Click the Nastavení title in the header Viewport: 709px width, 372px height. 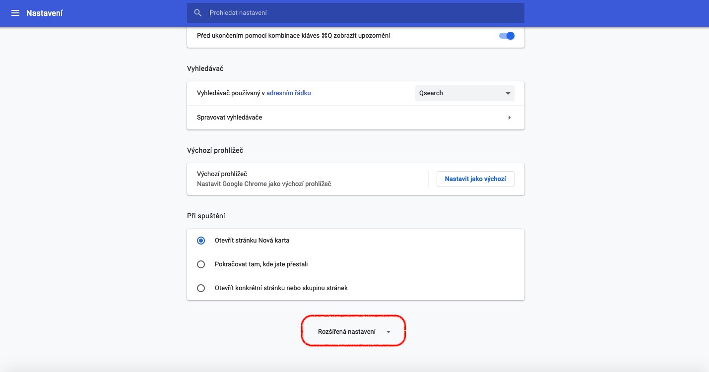(x=45, y=13)
